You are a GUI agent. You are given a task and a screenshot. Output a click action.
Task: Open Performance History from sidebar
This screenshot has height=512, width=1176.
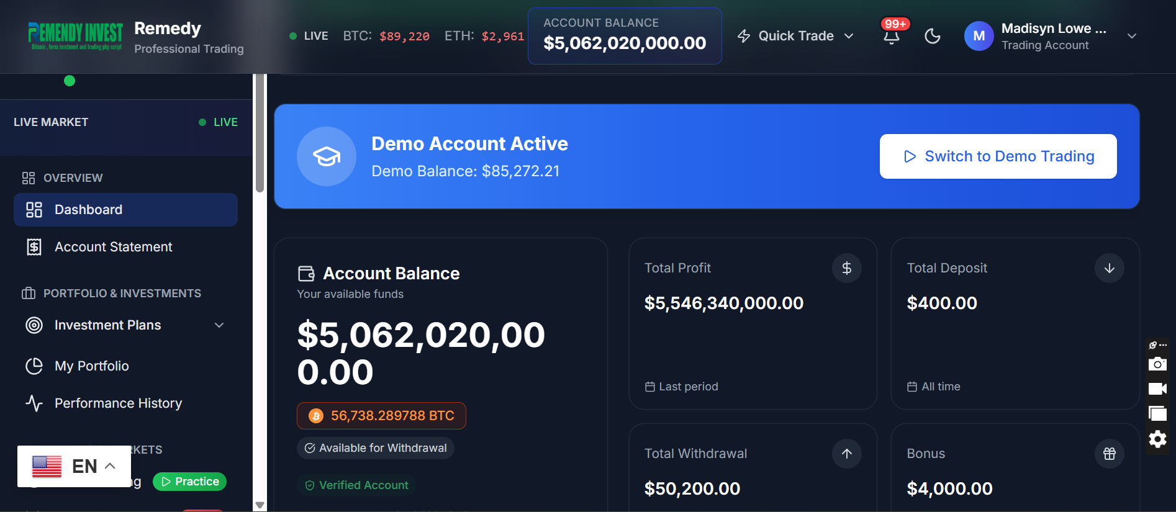tap(118, 403)
